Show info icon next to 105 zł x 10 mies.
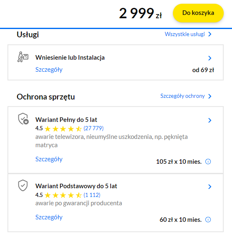Image resolution: width=232 pixels, height=238 pixels. 208,162
